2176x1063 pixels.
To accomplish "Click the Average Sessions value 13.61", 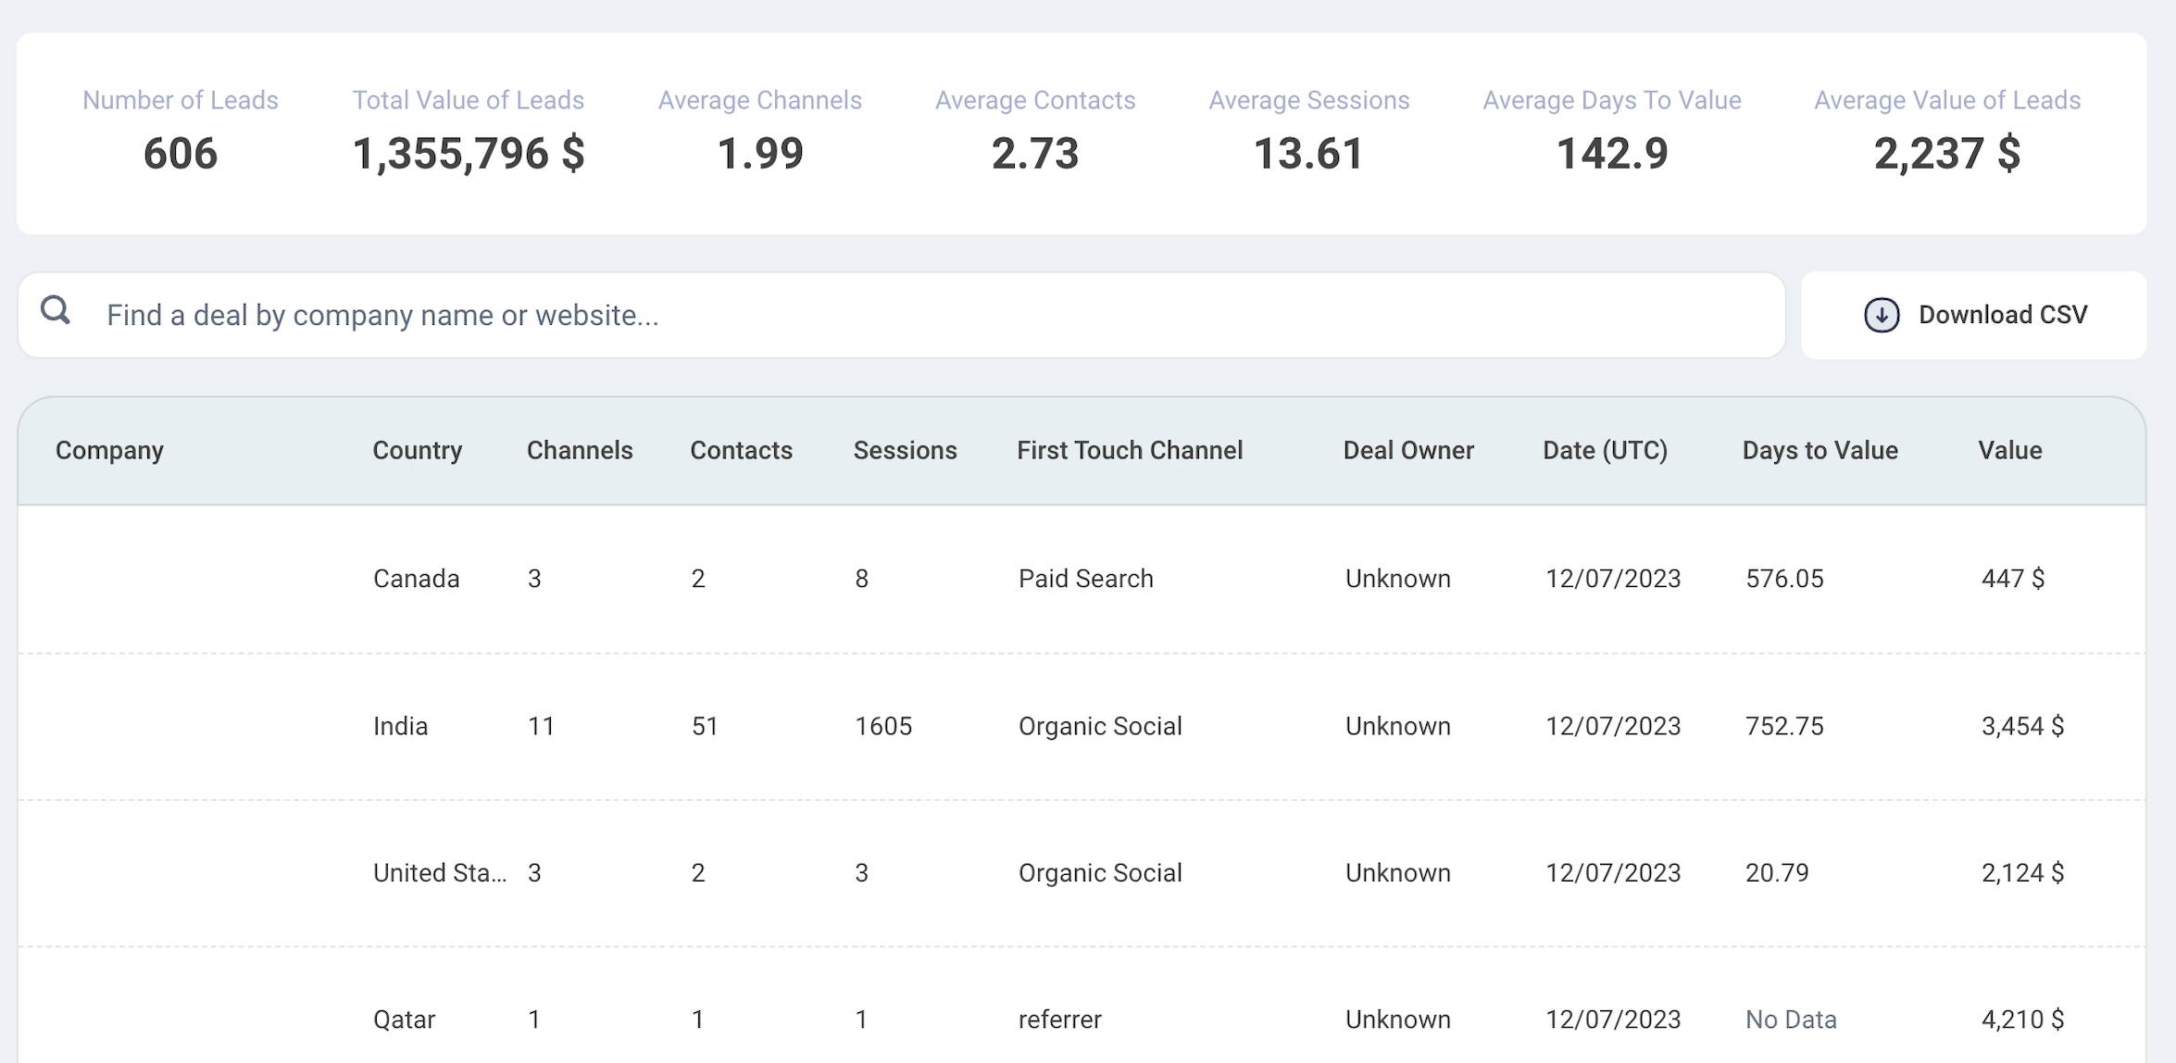I will pos(1308,154).
